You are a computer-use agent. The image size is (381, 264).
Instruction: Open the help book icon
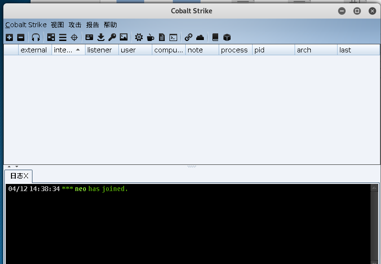[x=215, y=37]
